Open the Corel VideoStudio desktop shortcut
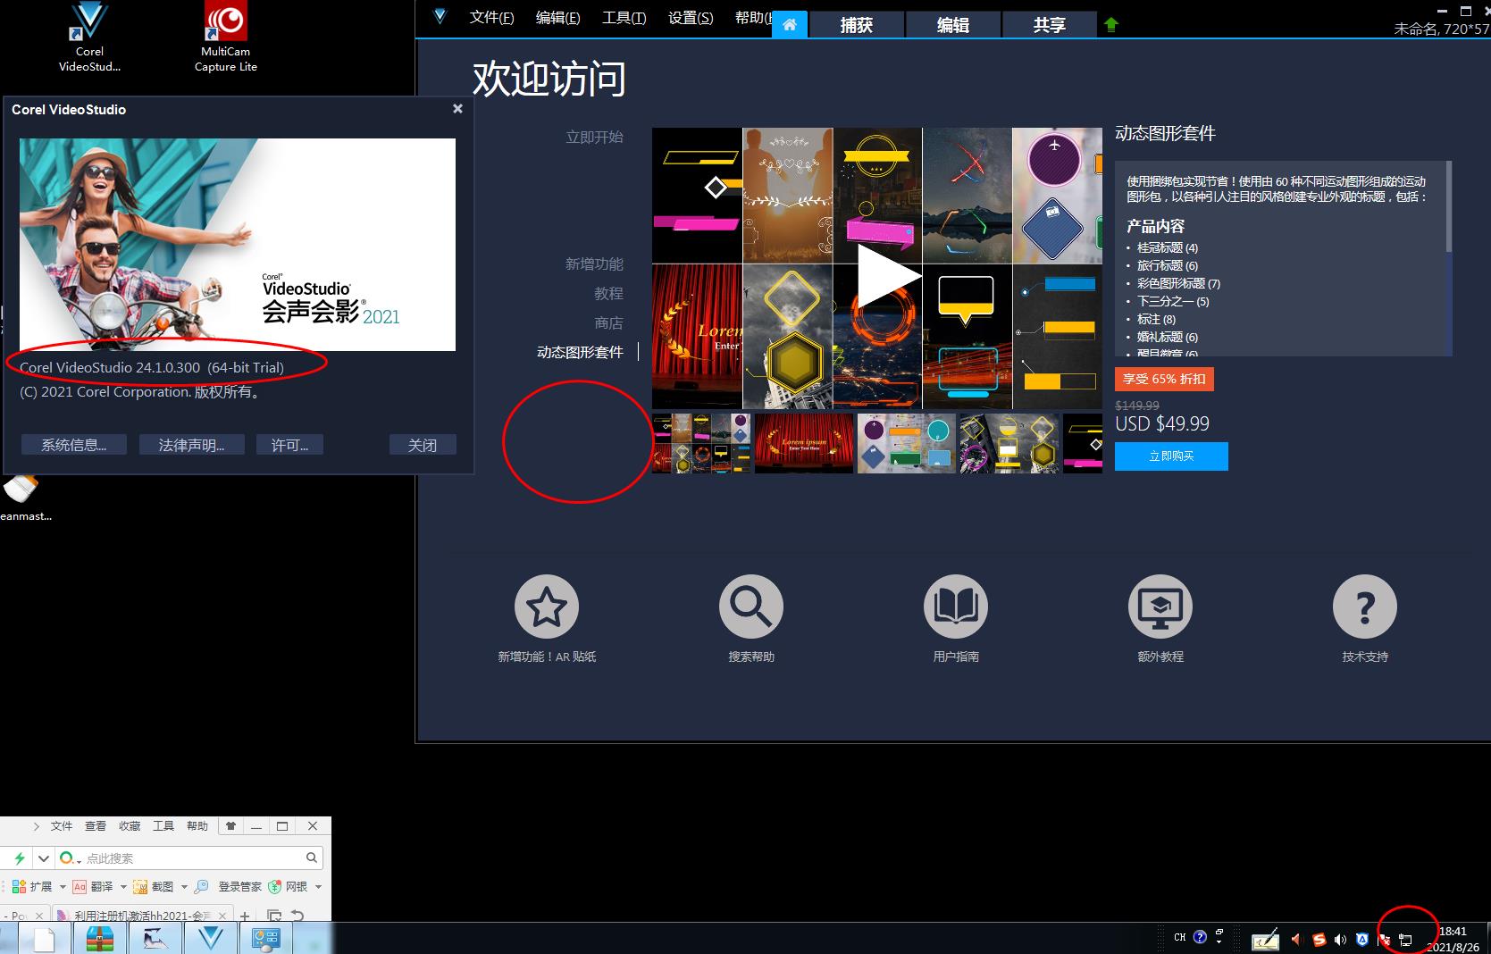1491x954 pixels. pos(88,36)
